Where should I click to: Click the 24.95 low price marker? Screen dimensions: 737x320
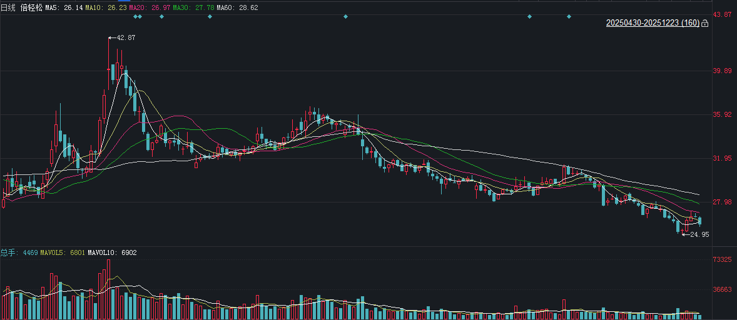coord(698,234)
